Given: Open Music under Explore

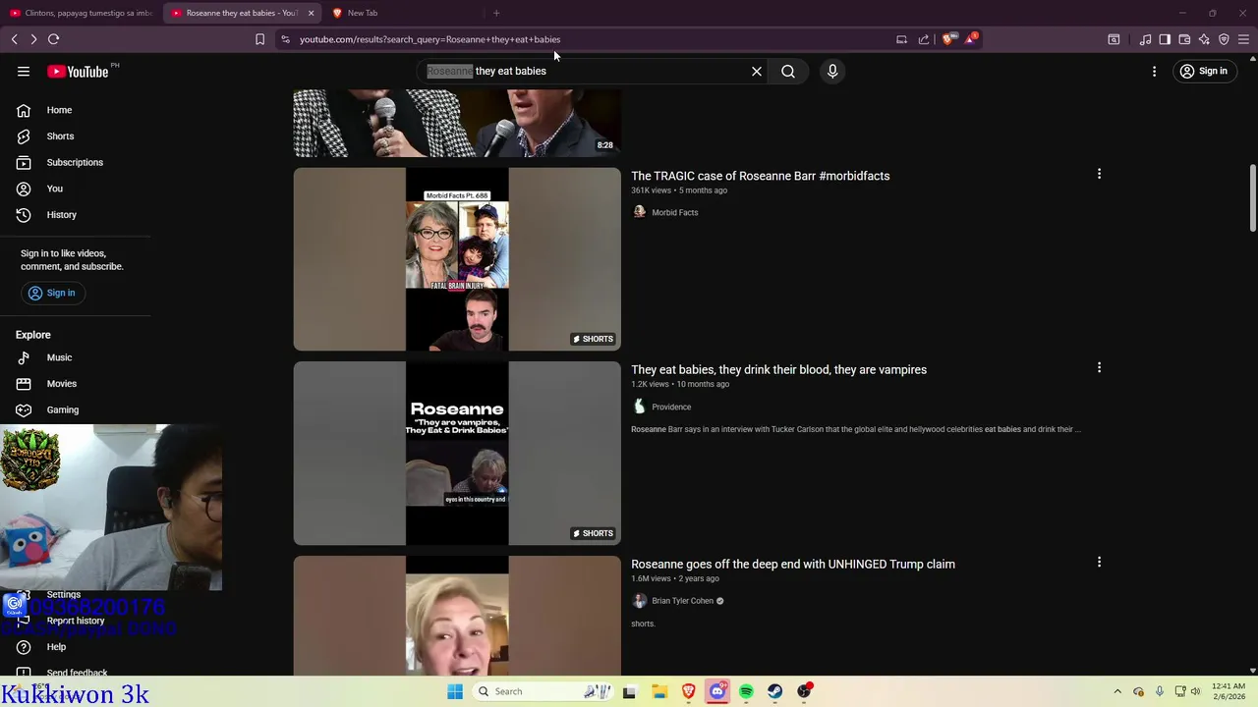Looking at the screenshot, I should tap(59, 357).
